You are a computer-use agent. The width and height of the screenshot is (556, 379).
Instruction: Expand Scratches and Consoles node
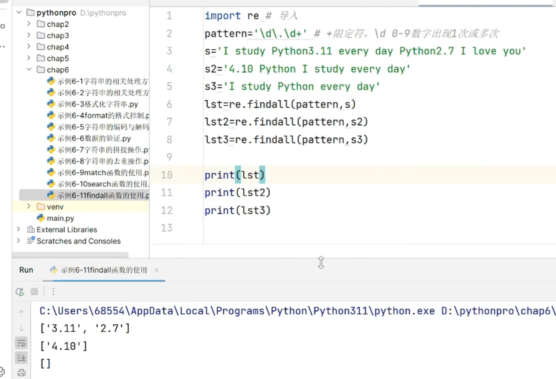coord(19,240)
